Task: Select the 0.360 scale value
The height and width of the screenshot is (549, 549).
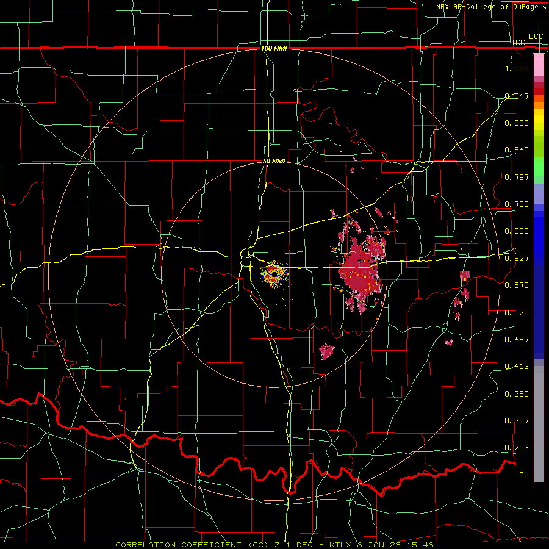Action: 517,394
